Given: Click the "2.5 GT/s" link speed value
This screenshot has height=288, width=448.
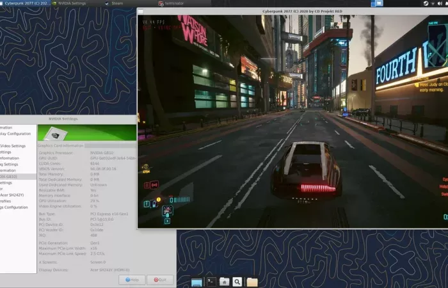Looking at the screenshot, I should (97, 253).
